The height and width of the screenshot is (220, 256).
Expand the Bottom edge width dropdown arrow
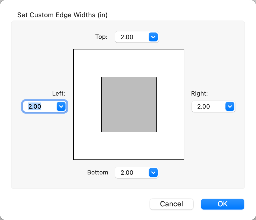(153, 172)
